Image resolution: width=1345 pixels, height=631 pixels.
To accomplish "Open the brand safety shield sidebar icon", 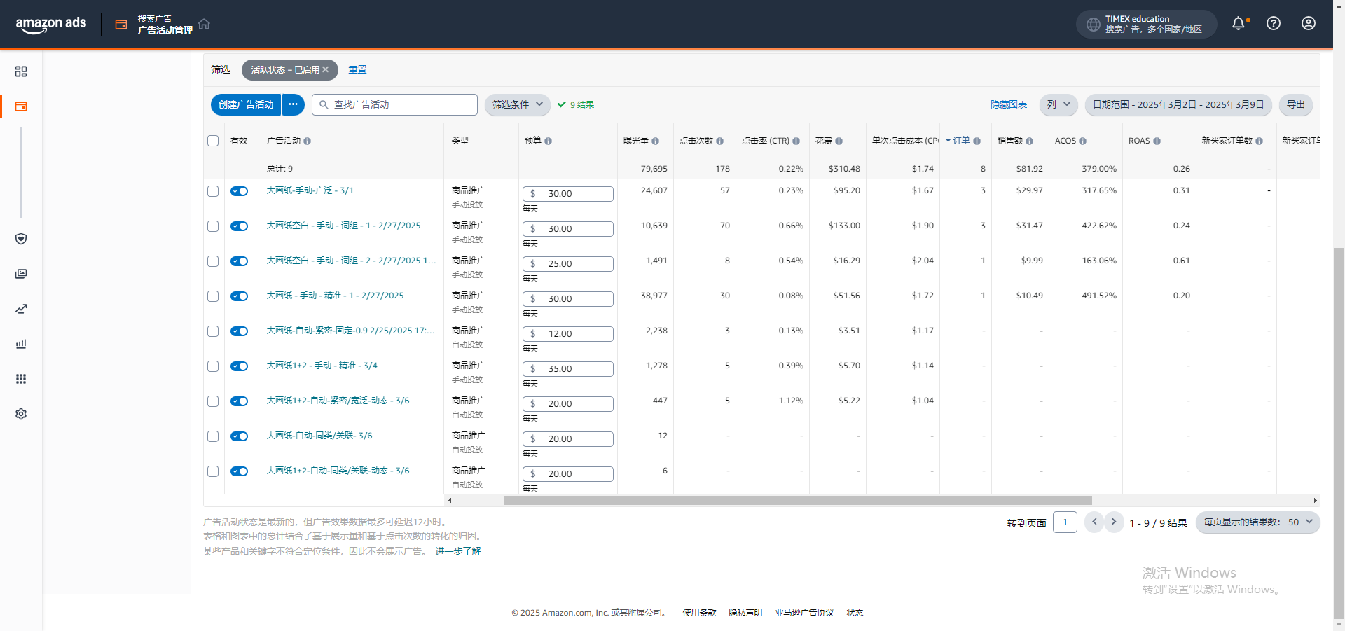I will click(21, 239).
